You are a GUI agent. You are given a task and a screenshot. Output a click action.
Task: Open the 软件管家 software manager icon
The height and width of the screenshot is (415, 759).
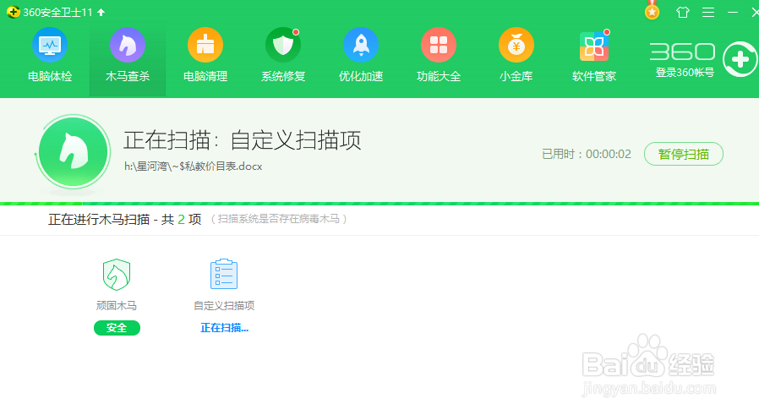pos(594,46)
